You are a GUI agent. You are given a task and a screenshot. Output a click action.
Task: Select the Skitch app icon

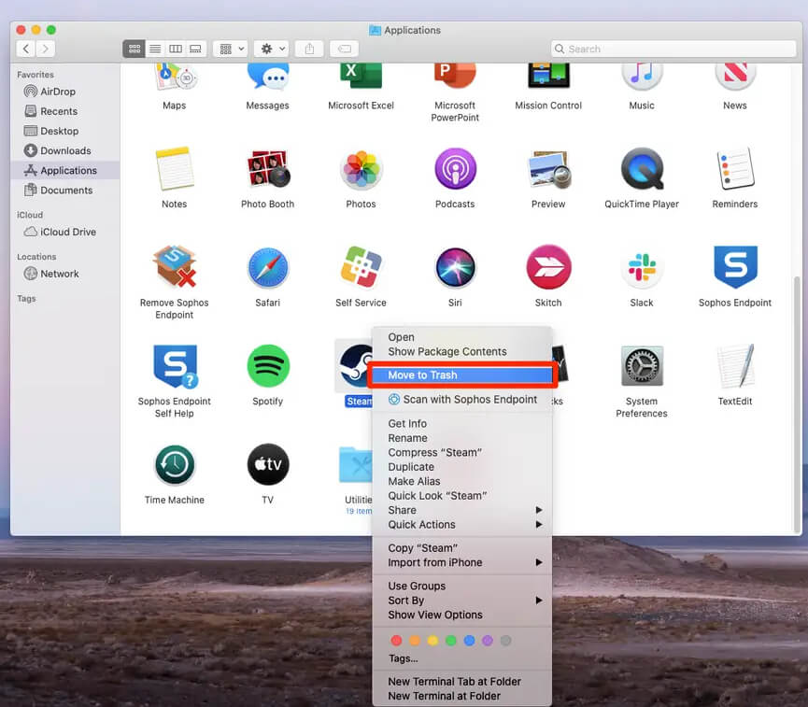pyautogui.click(x=548, y=268)
